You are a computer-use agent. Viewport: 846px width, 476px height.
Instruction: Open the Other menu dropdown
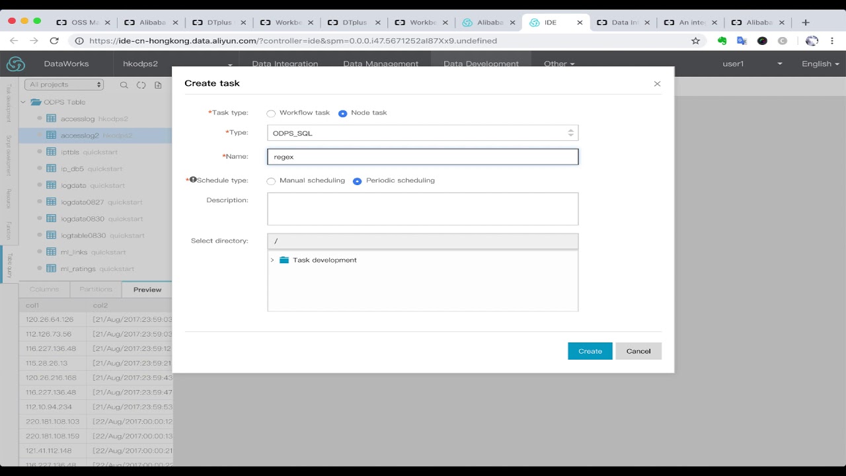tap(559, 64)
